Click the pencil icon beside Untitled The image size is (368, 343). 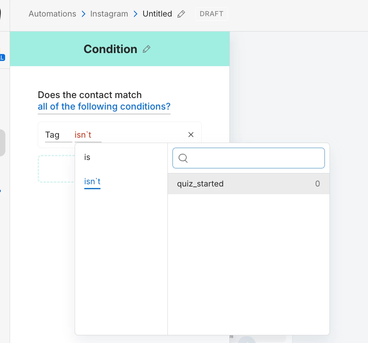[181, 14]
